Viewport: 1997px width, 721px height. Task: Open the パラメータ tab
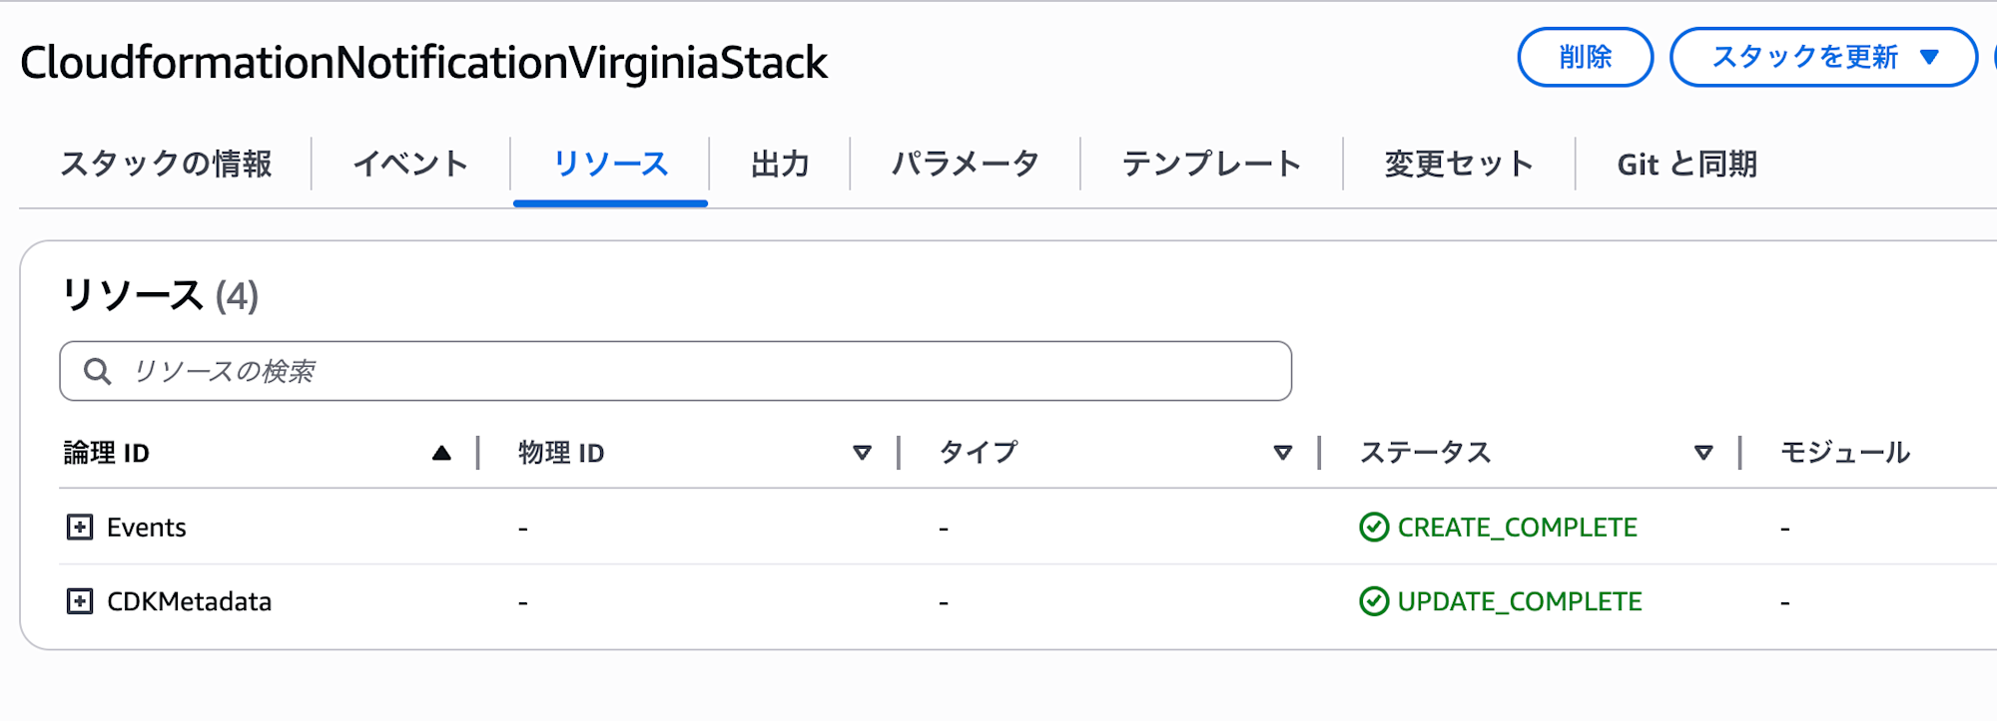pos(965,164)
